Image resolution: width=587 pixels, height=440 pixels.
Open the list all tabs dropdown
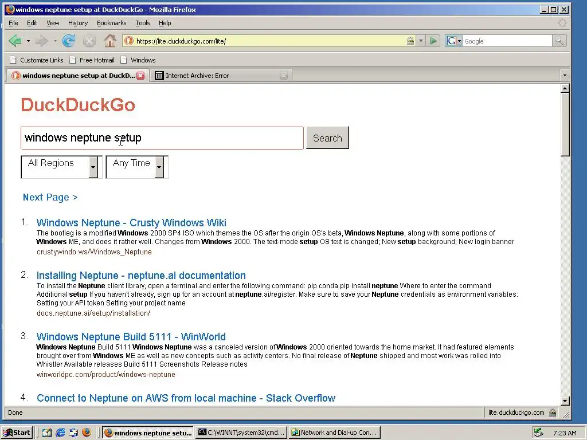[x=565, y=76]
